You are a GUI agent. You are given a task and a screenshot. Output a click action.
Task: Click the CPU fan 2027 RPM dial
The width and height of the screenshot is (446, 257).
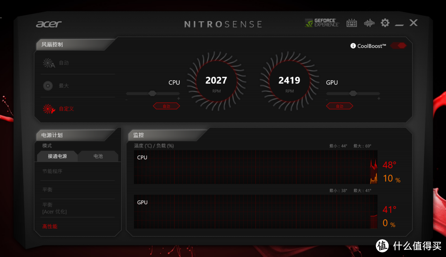[216, 81]
